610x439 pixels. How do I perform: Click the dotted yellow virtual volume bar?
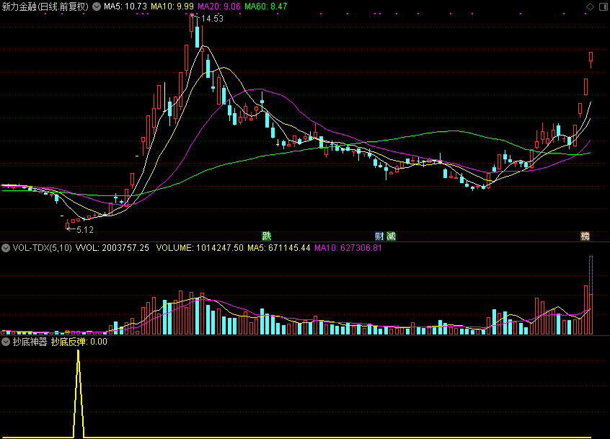(591, 275)
